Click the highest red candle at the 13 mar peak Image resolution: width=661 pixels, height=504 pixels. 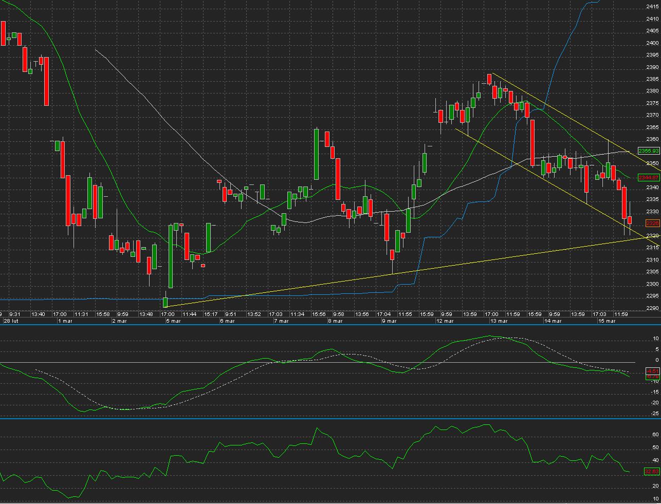489,79
